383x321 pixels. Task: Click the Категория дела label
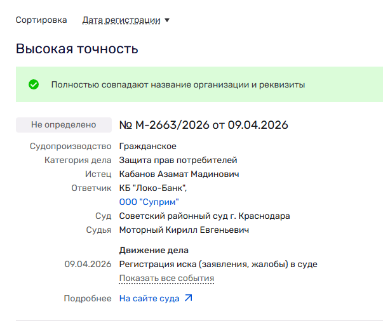[x=78, y=160]
